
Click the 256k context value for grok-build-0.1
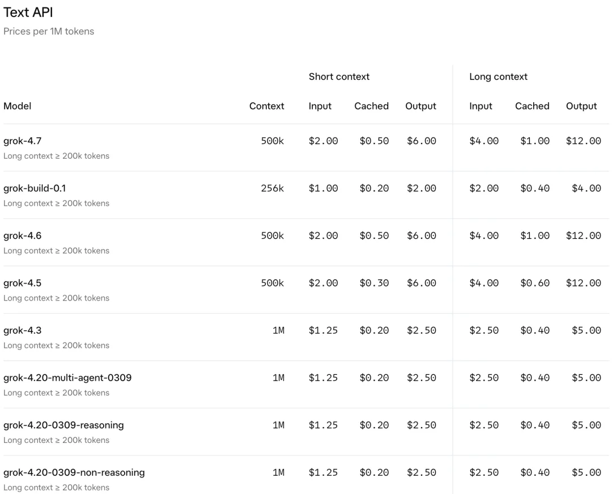coord(273,188)
